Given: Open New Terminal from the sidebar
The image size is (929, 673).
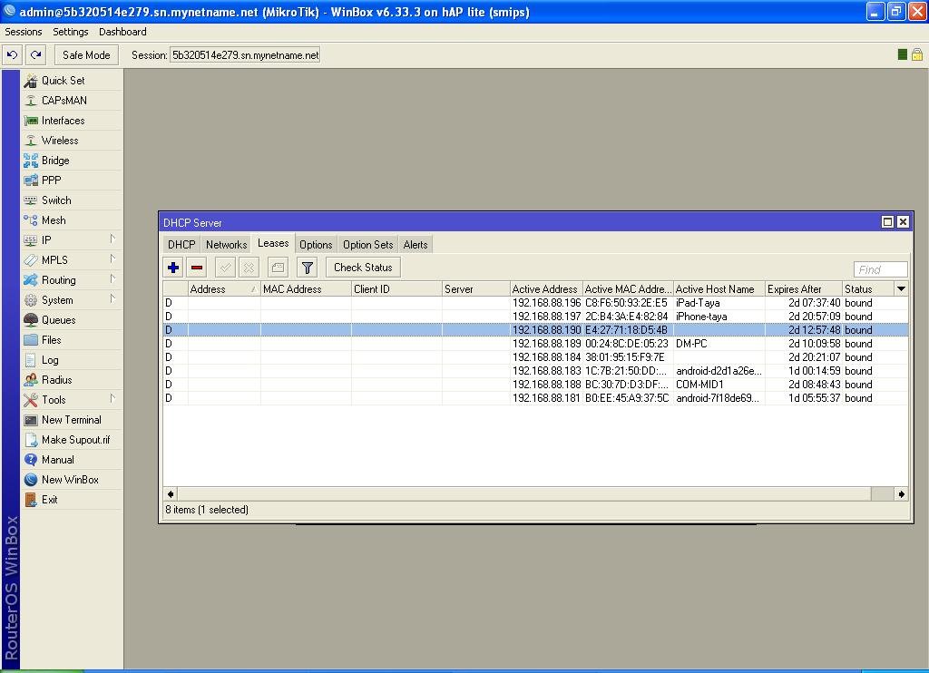Looking at the screenshot, I should tap(71, 420).
